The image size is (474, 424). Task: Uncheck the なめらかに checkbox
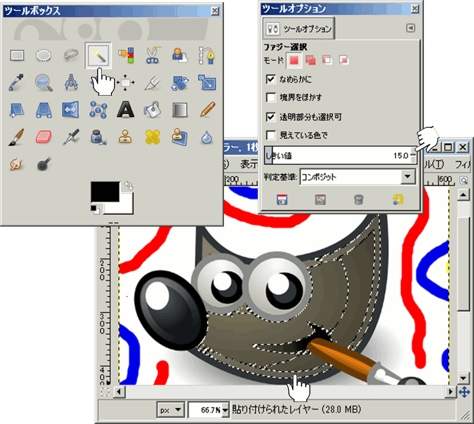click(271, 79)
